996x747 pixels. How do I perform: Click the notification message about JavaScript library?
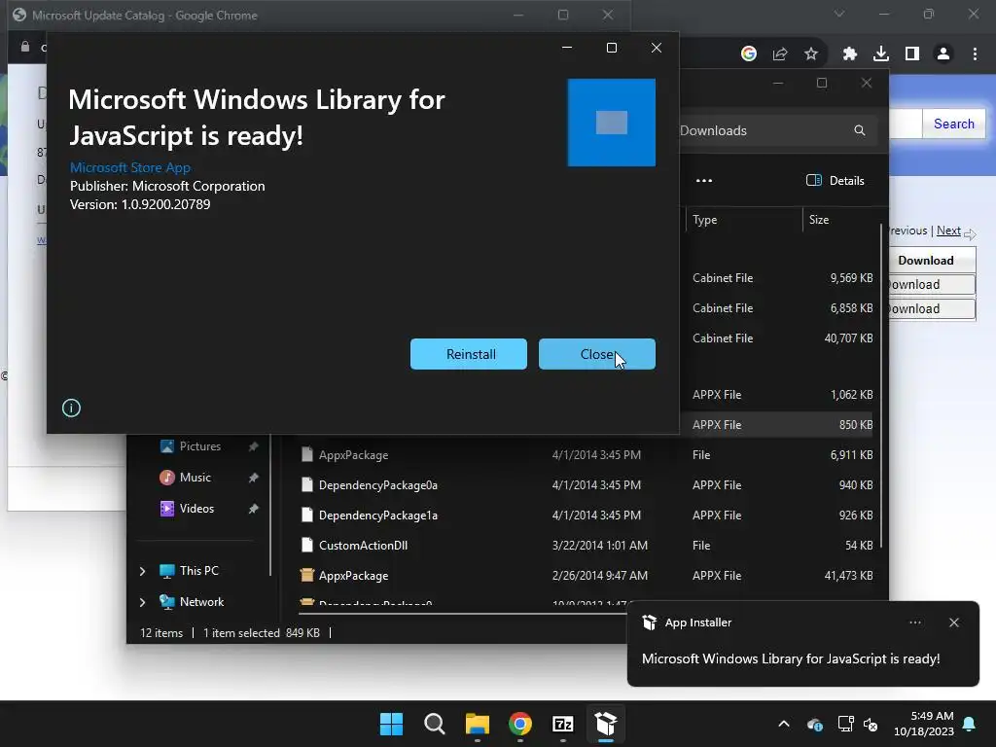[x=791, y=658]
